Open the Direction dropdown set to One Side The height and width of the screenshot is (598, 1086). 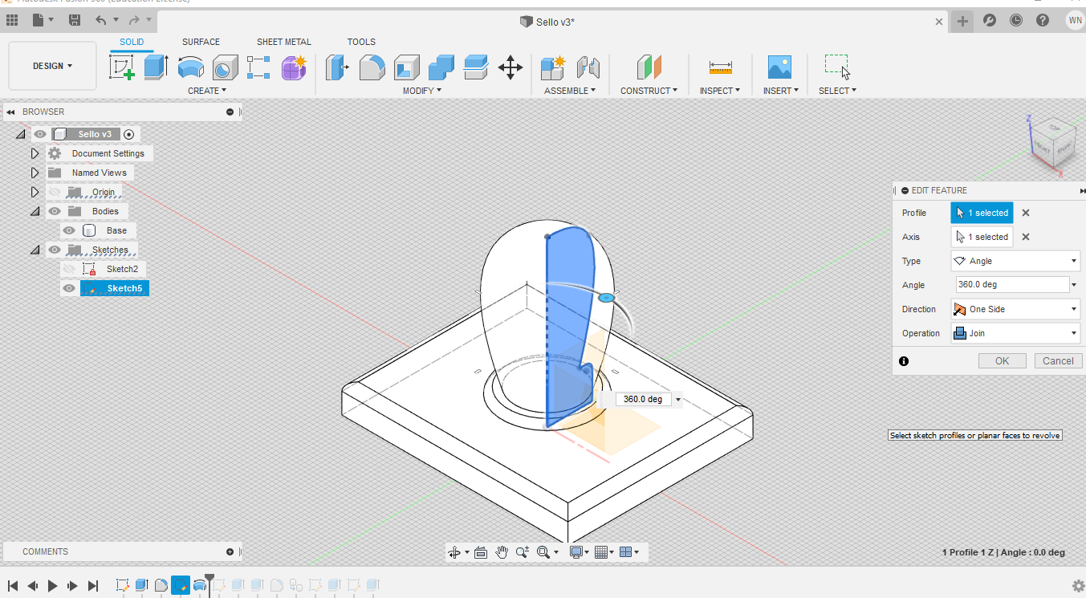tap(1015, 309)
